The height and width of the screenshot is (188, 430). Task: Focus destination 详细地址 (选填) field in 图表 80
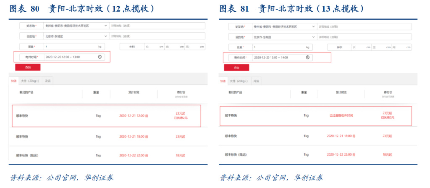(157, 36)
